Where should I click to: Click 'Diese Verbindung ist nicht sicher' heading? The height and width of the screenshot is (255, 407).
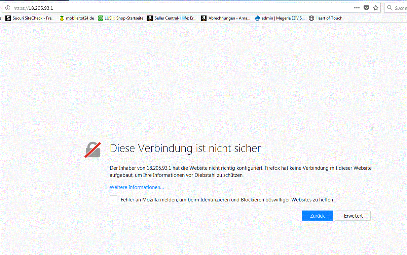pyautogui.click(x=185, y=148)
